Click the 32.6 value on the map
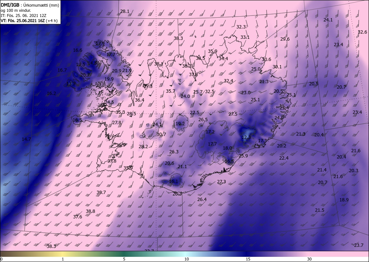Image resolution: width=369 pixels, height=262 pixels. (x=362, y=32)
